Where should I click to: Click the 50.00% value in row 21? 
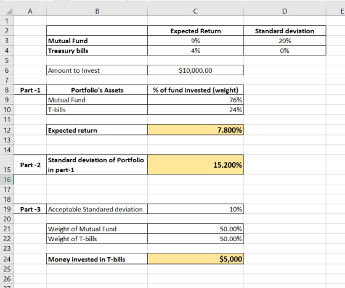coord(195,229)
